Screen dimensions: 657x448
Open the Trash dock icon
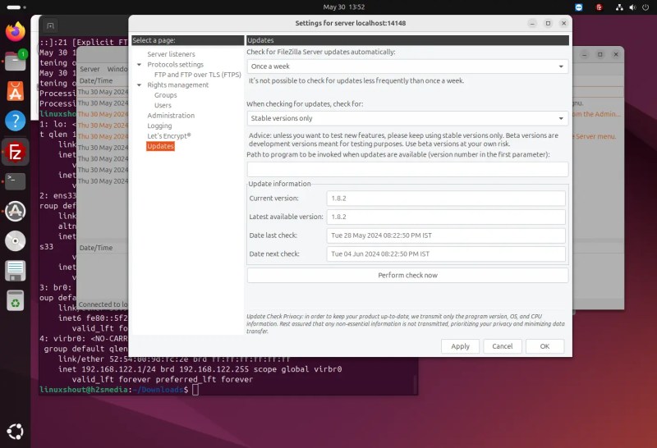15,300
